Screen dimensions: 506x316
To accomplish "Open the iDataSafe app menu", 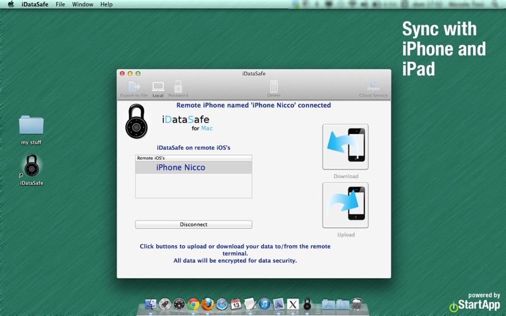I will (x=35, y=4).
